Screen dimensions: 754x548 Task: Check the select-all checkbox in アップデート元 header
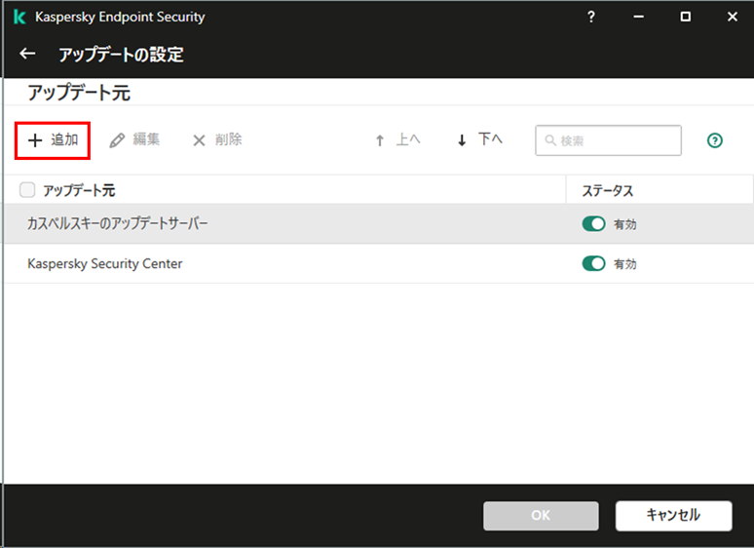[27, 190]
